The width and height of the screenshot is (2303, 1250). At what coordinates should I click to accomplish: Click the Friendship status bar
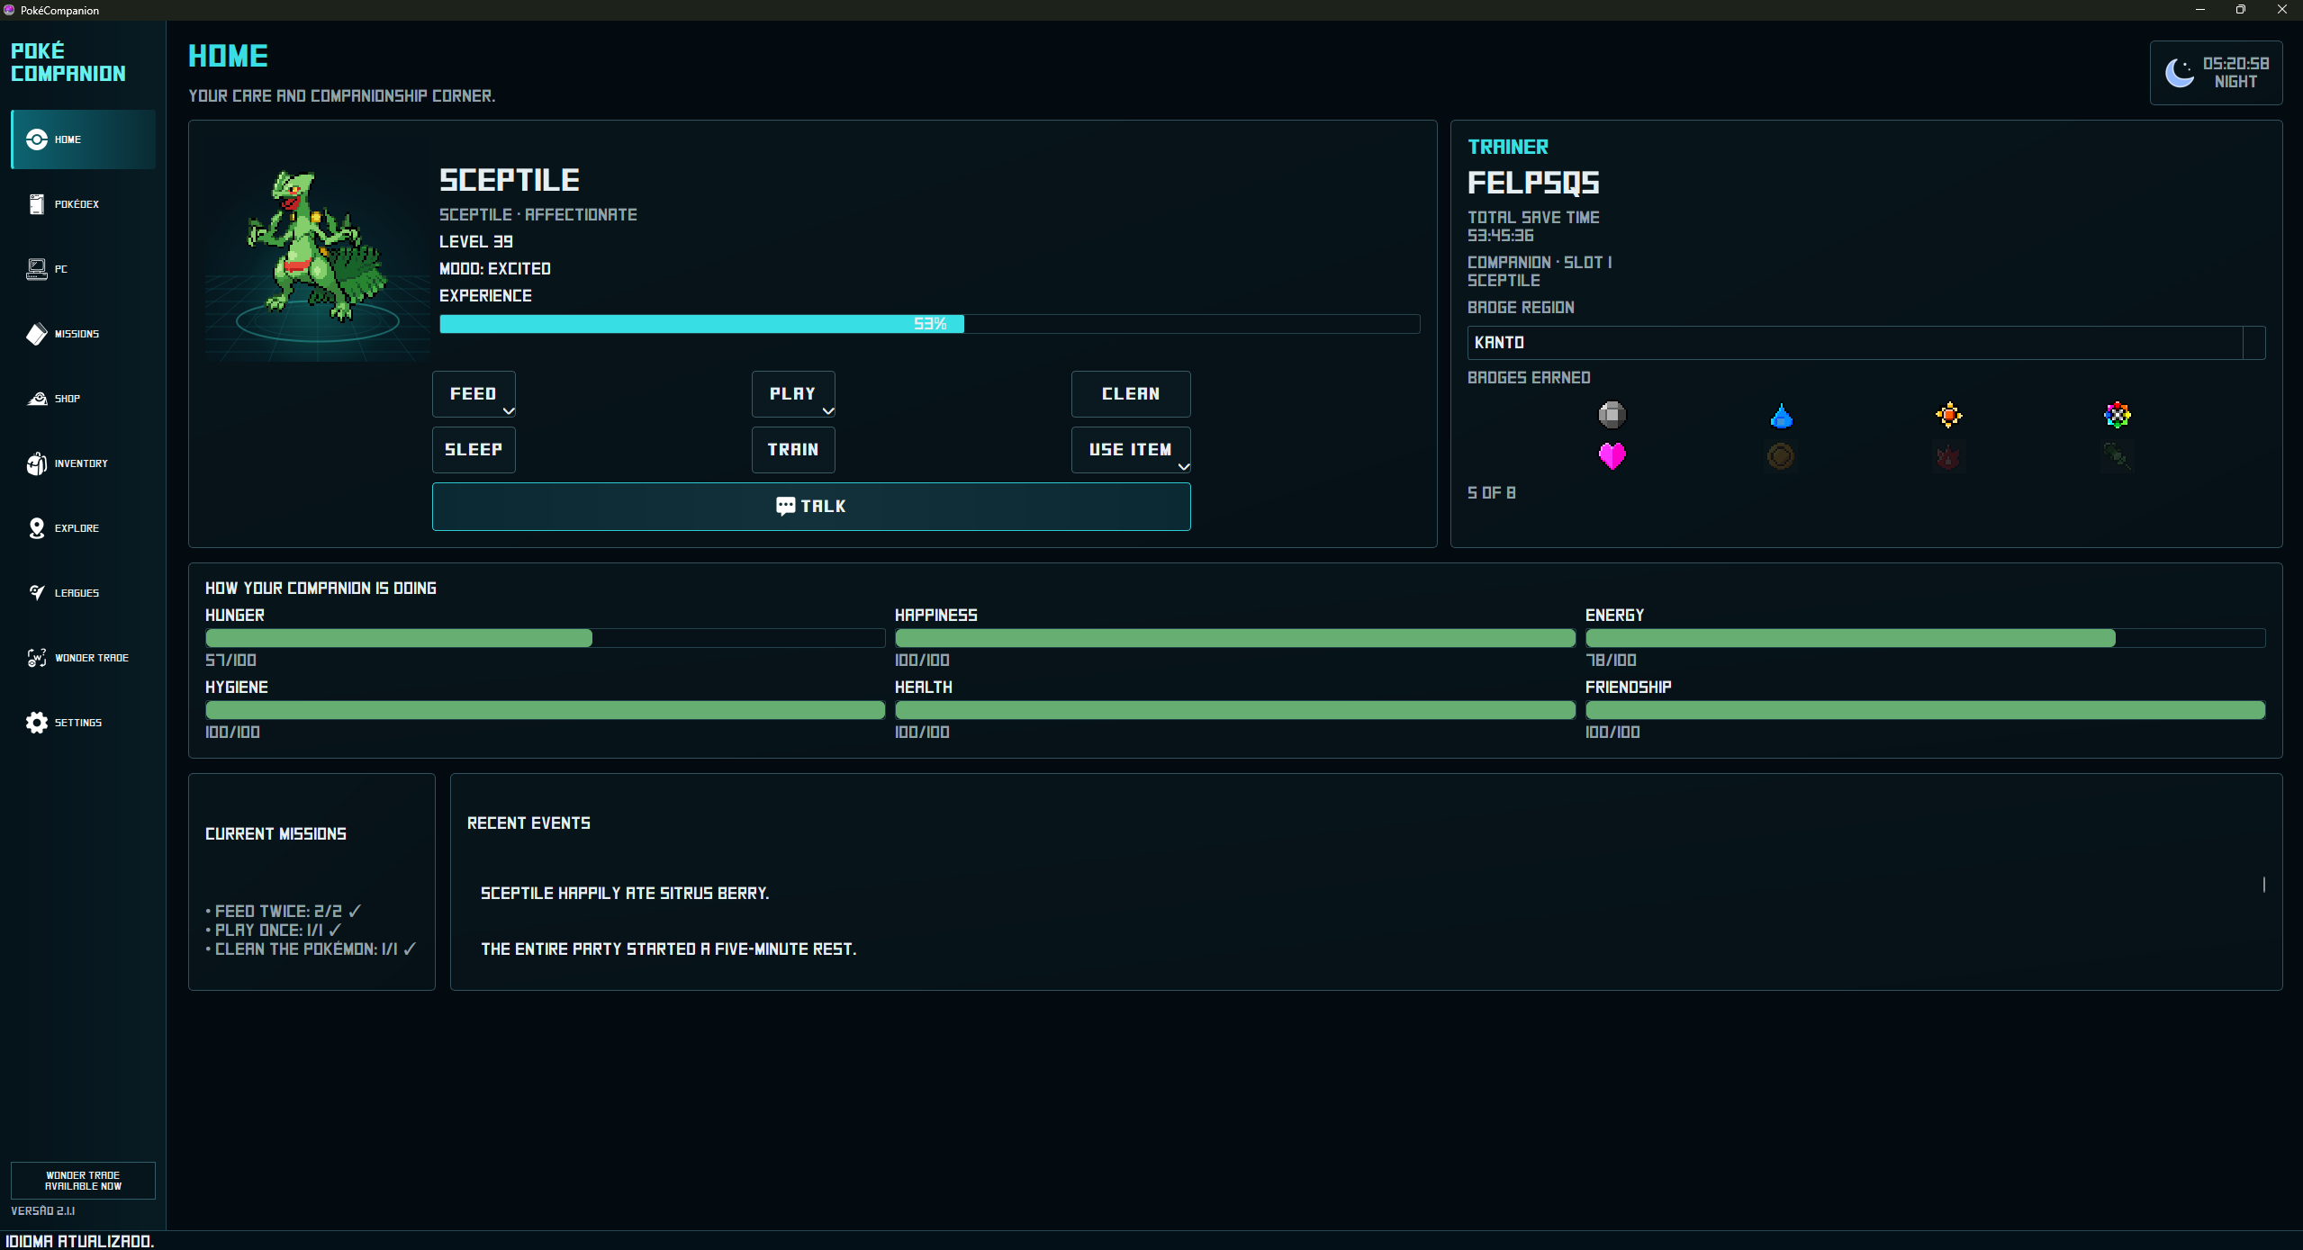(1925, 710)
